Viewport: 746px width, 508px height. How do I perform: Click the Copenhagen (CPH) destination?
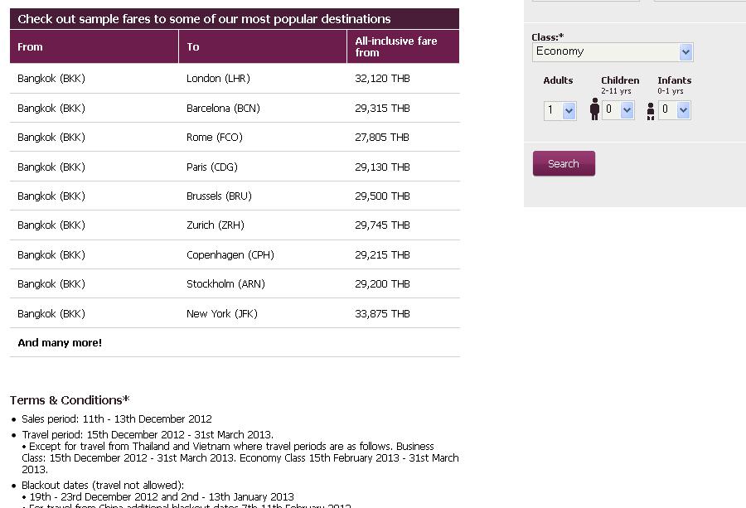(230, 254)
